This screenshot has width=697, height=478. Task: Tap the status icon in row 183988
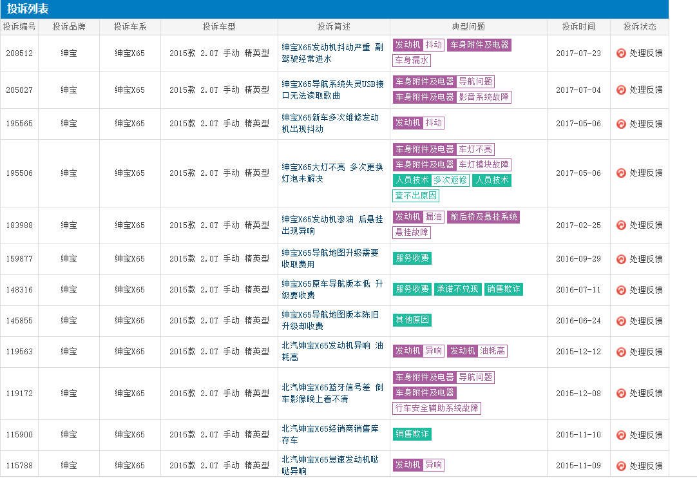pyautogui.click(x=621, y=225)
